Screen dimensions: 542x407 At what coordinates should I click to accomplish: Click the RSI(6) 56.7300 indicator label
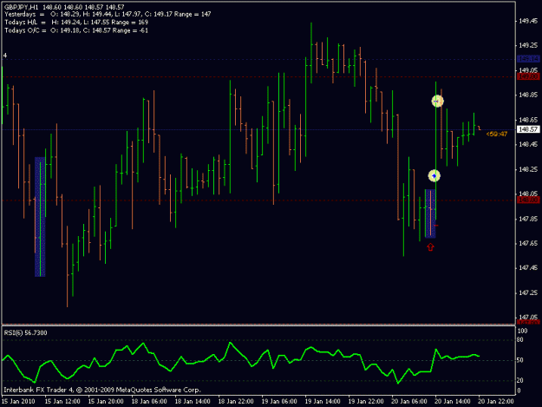(25, 332)
